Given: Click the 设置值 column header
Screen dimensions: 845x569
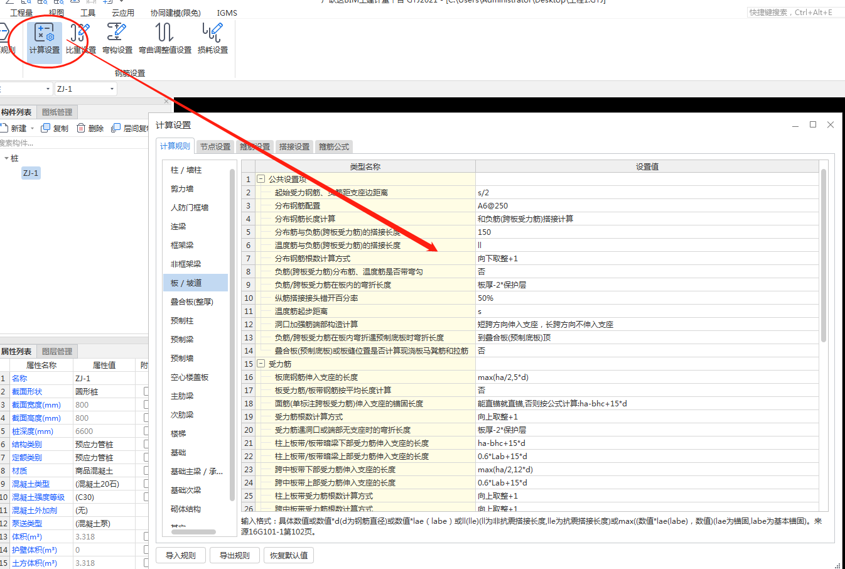Looking at the screenshot, I should 647,166.
